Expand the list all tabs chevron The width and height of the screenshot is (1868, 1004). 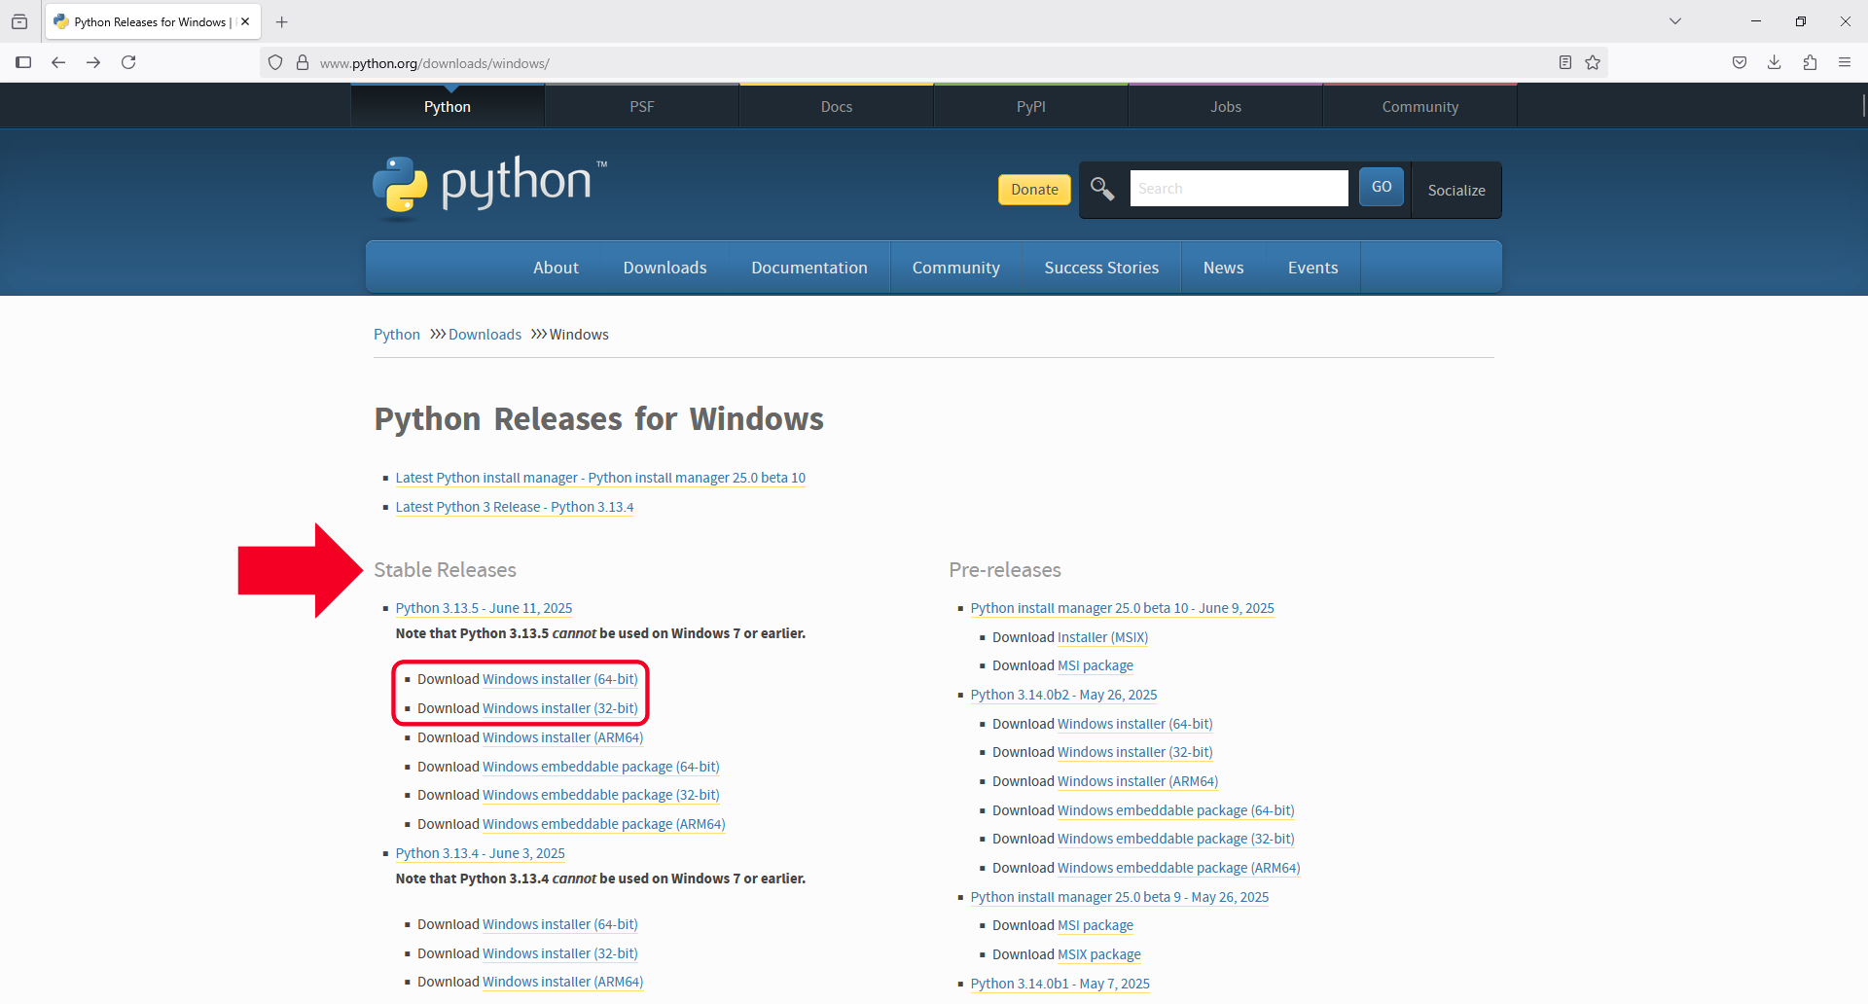click(1675, 21)
